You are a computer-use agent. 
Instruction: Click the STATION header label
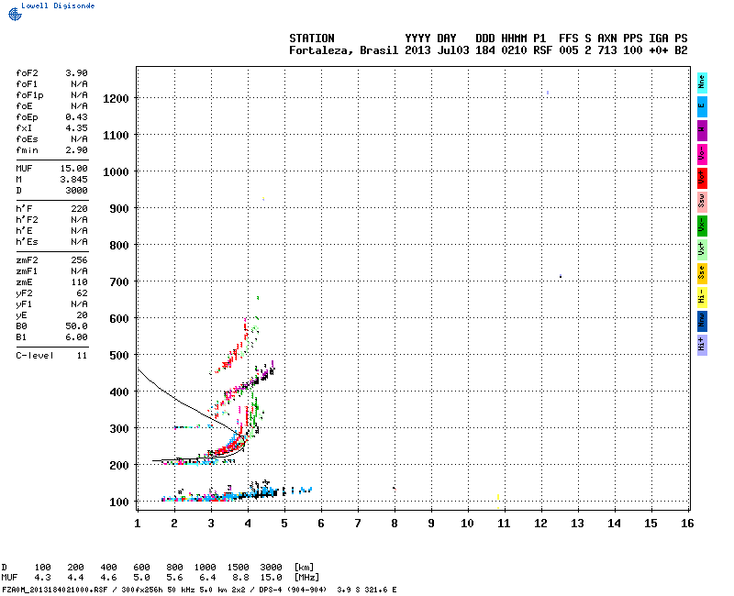point(312,39)
